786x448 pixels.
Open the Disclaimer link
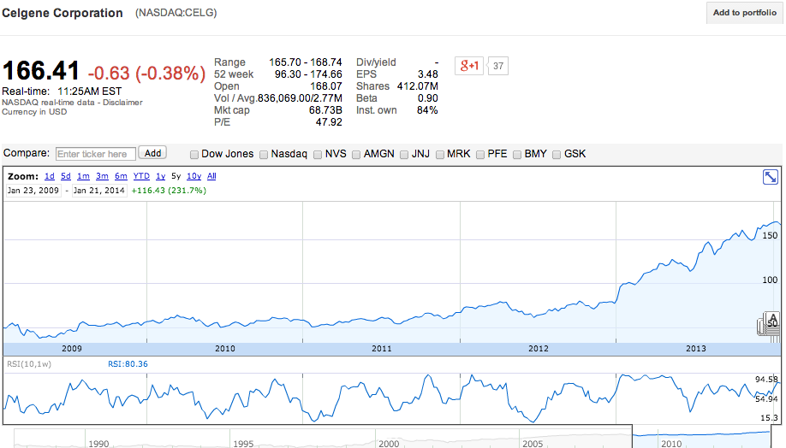(x=122, y=102)
